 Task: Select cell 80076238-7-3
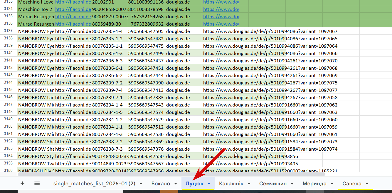tap(110, 149)
